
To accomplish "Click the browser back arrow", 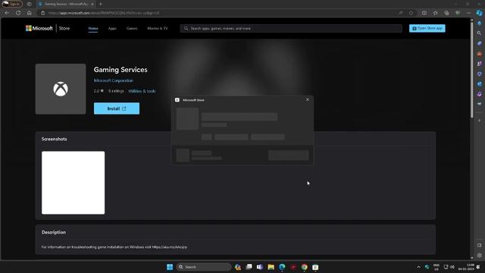I will (7, 13).
